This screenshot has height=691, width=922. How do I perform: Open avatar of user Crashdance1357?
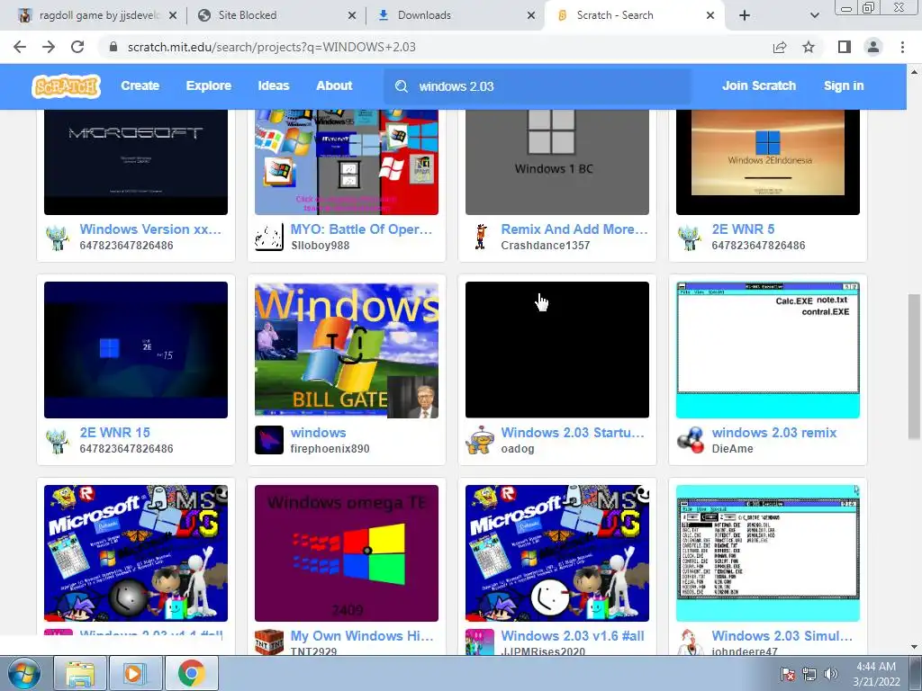(x=481, y=237)
